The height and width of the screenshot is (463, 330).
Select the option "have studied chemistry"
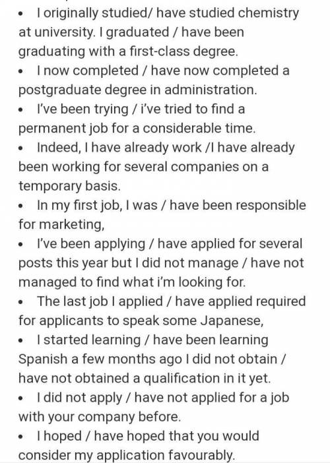pyautogui.click(x=228, y=13)
